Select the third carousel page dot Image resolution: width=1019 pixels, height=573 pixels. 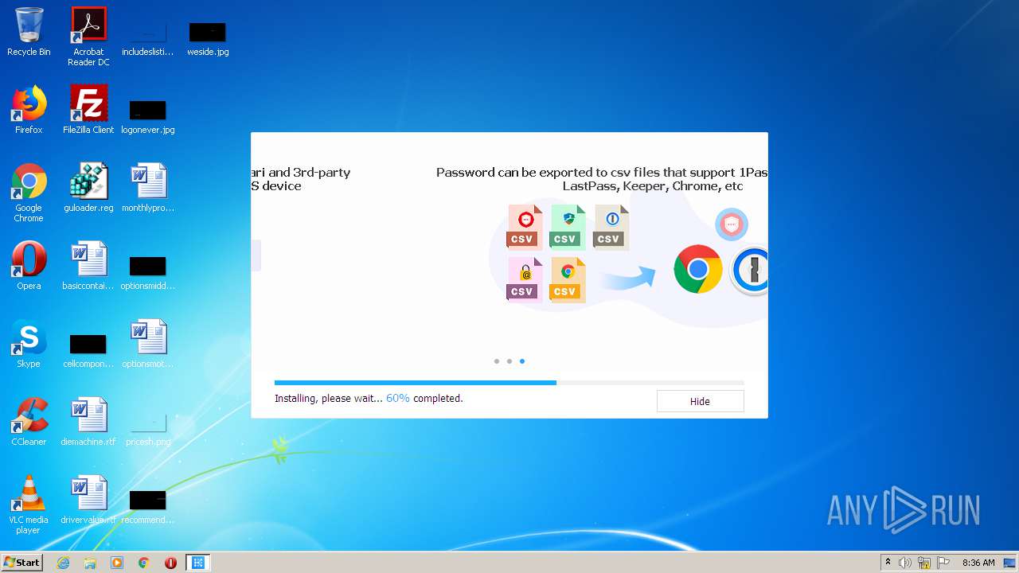[x=522, y=361]
